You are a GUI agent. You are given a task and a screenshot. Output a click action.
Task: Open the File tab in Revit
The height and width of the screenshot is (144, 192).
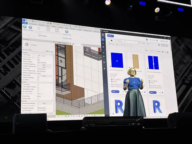[25, 23]
